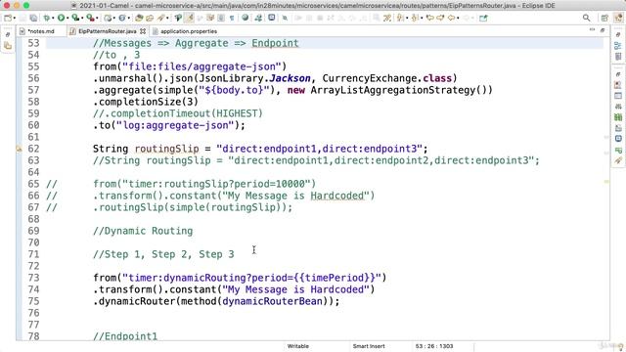
Task: Click the Next Annotation toolbar icon
Action: tap(400, 18)
